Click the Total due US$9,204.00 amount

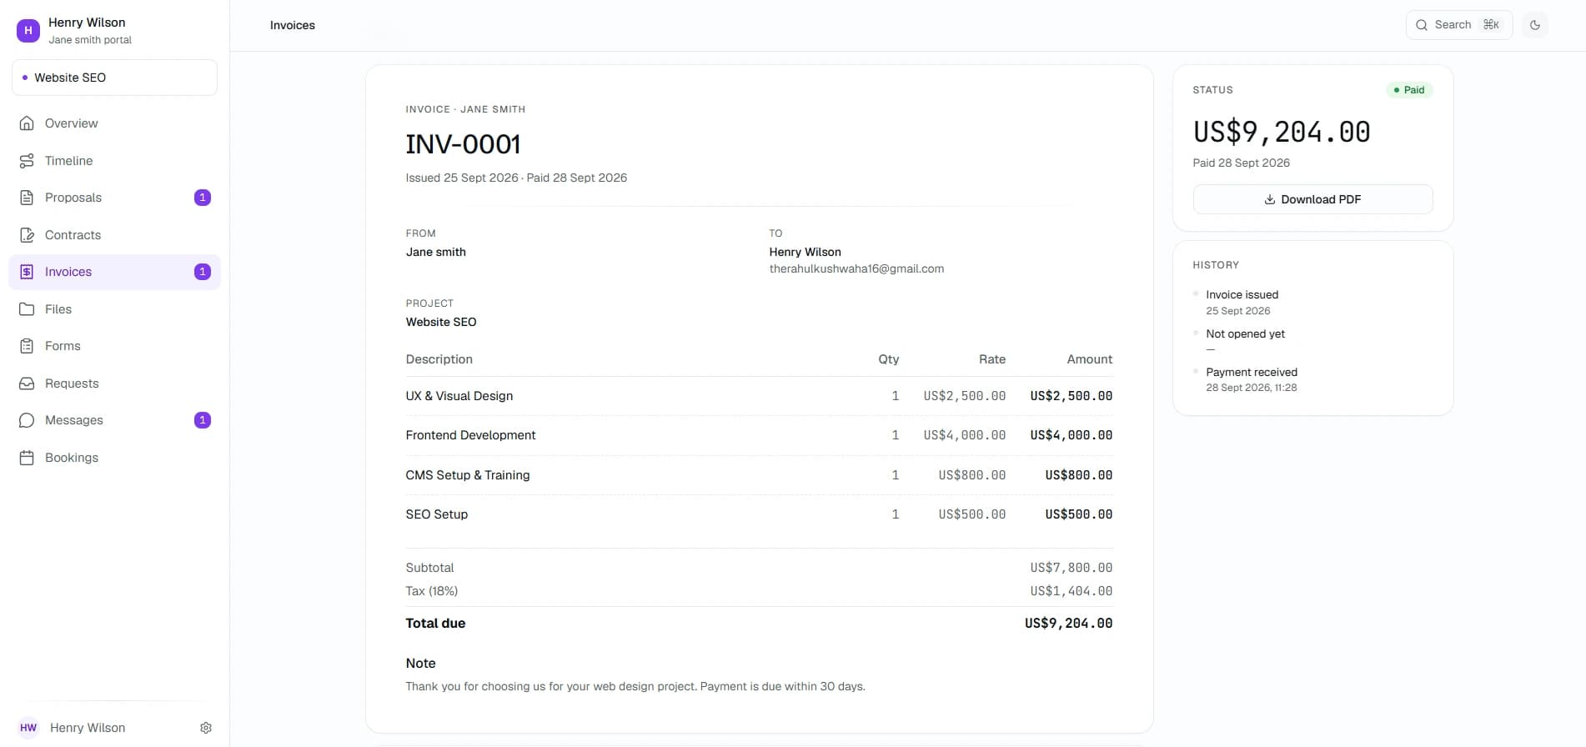[1068, 624]
